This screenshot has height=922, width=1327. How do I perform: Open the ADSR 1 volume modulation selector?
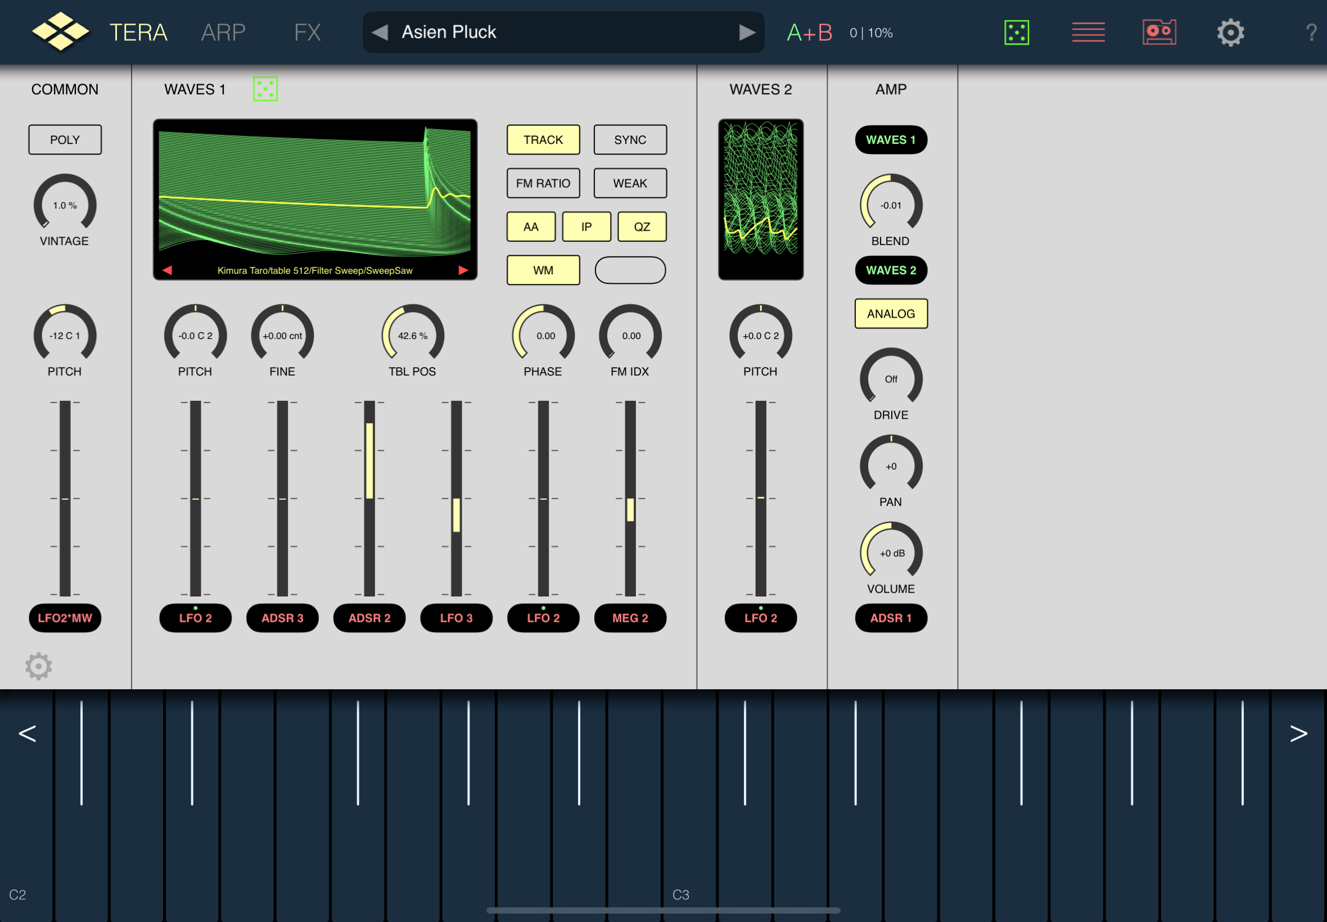click(x=891, y=618)
